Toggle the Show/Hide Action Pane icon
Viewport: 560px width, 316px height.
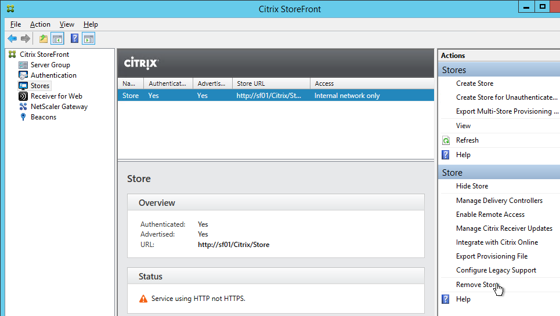(89, 38)
